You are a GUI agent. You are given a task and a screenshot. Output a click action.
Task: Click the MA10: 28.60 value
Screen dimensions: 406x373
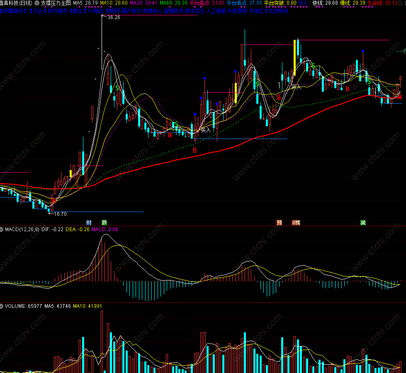point(114,3)
